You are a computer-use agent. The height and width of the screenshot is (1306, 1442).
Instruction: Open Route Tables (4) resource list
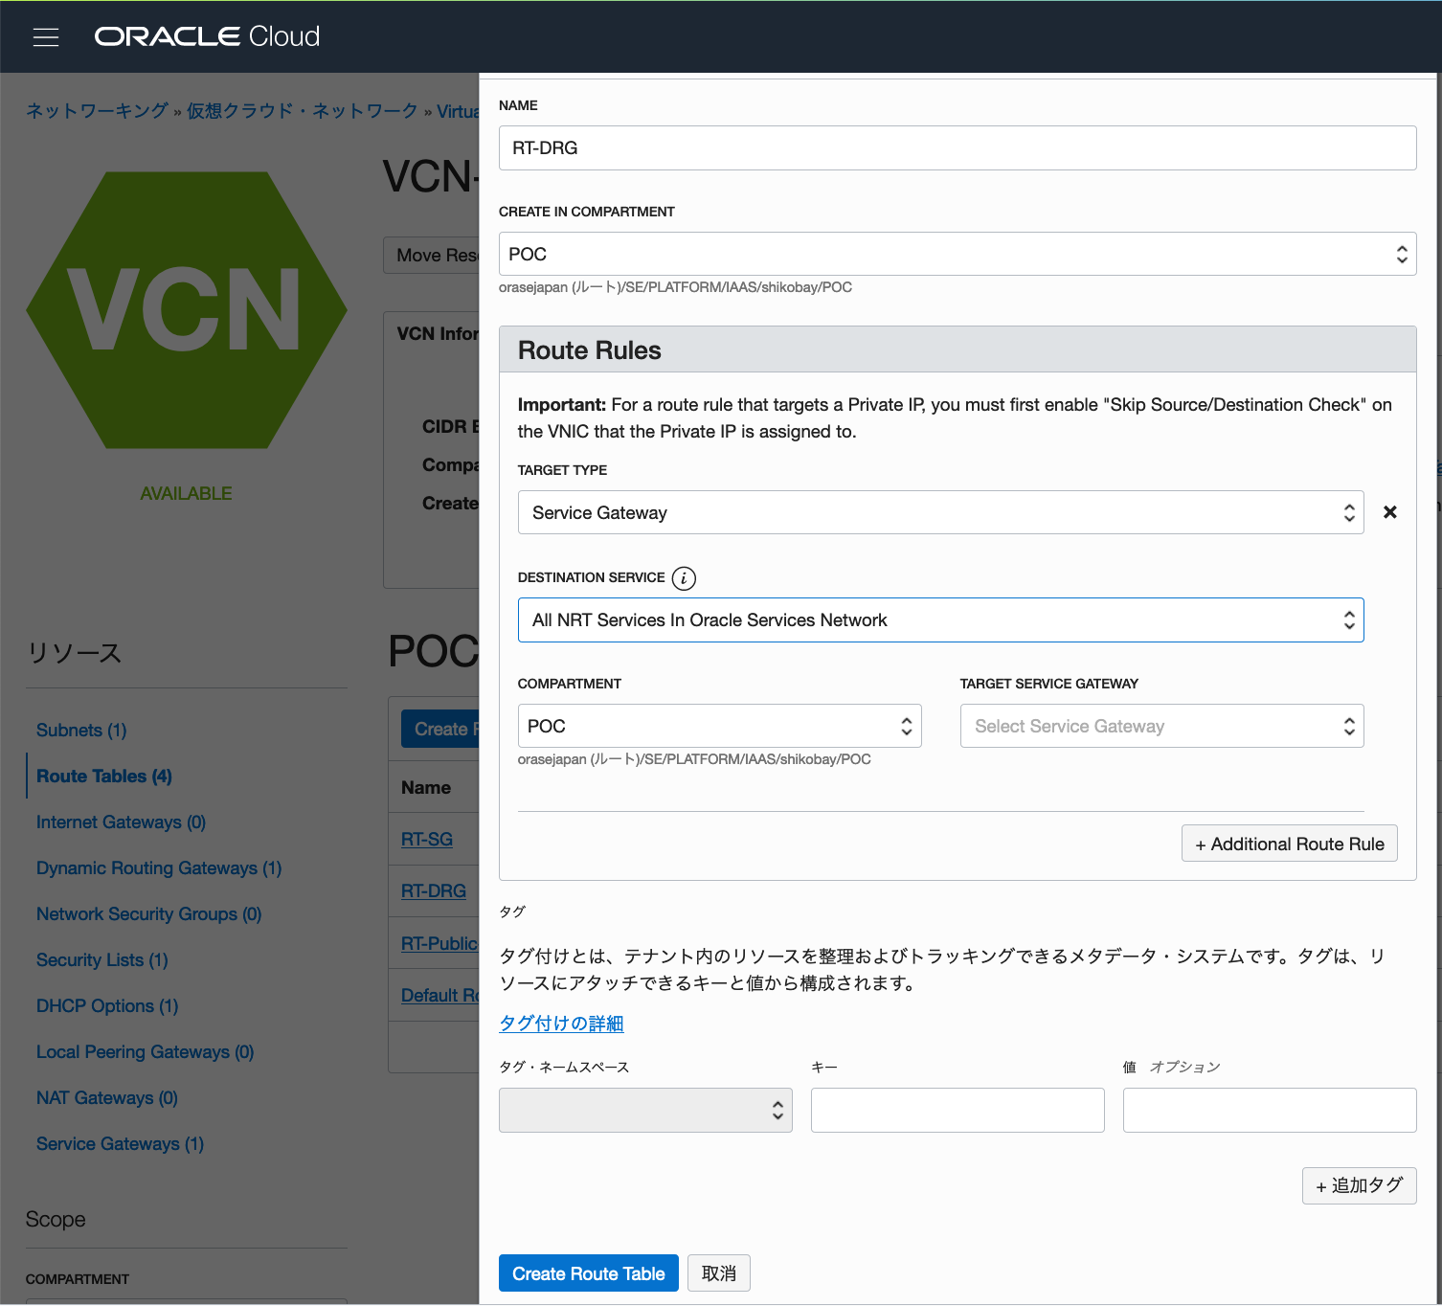tap(104, 777)
